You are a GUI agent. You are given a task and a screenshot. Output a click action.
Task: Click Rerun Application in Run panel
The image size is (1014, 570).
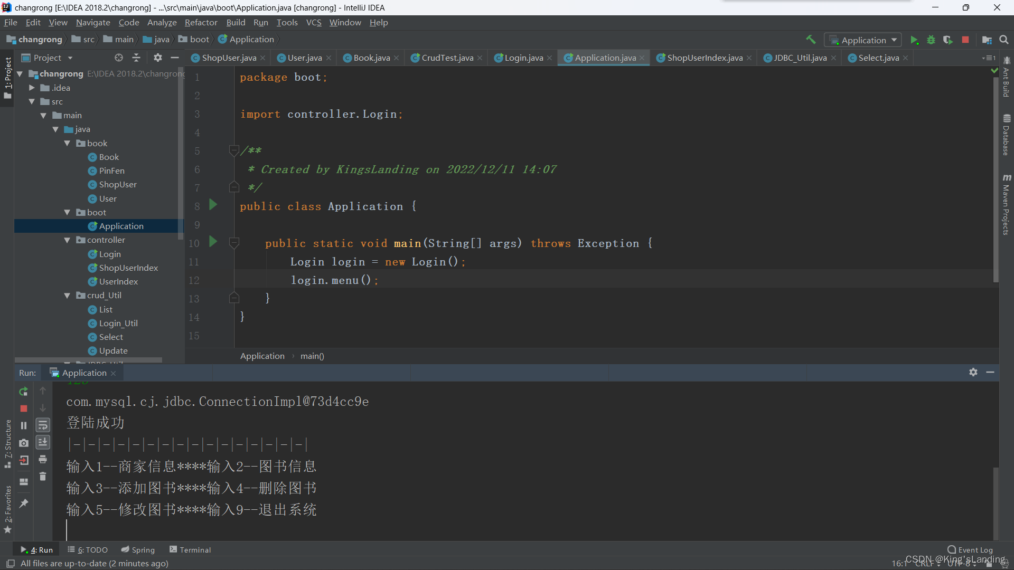pyautogui.click(x=23, y=392)
